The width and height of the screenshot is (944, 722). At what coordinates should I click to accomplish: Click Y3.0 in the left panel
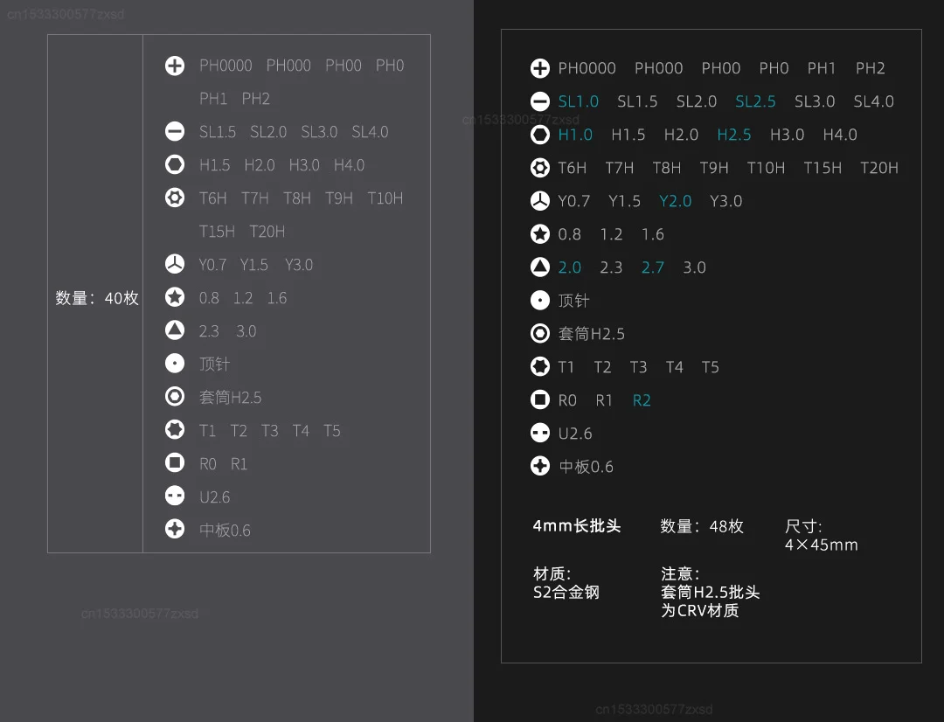click(x=299, y=265)
